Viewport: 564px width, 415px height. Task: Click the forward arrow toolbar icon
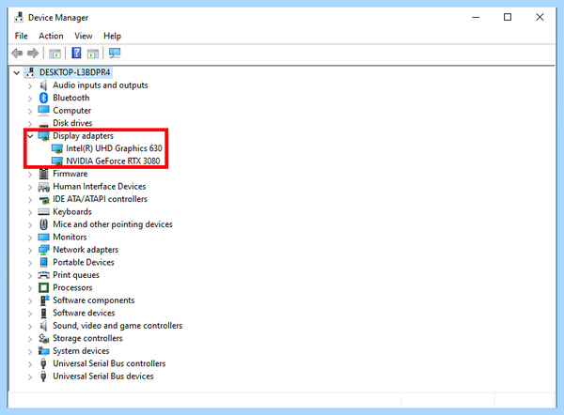33,54
